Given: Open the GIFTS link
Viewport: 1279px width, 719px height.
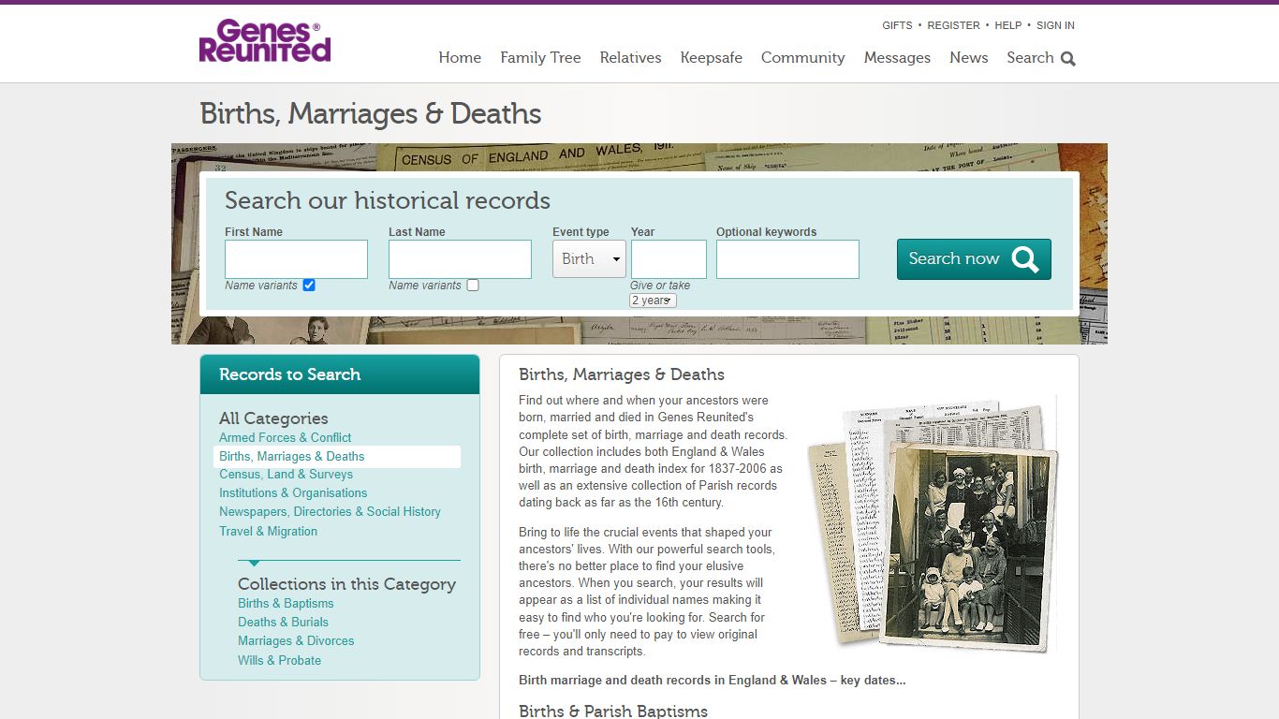Looking at the screenshot, I should click(x=897, y=25).
